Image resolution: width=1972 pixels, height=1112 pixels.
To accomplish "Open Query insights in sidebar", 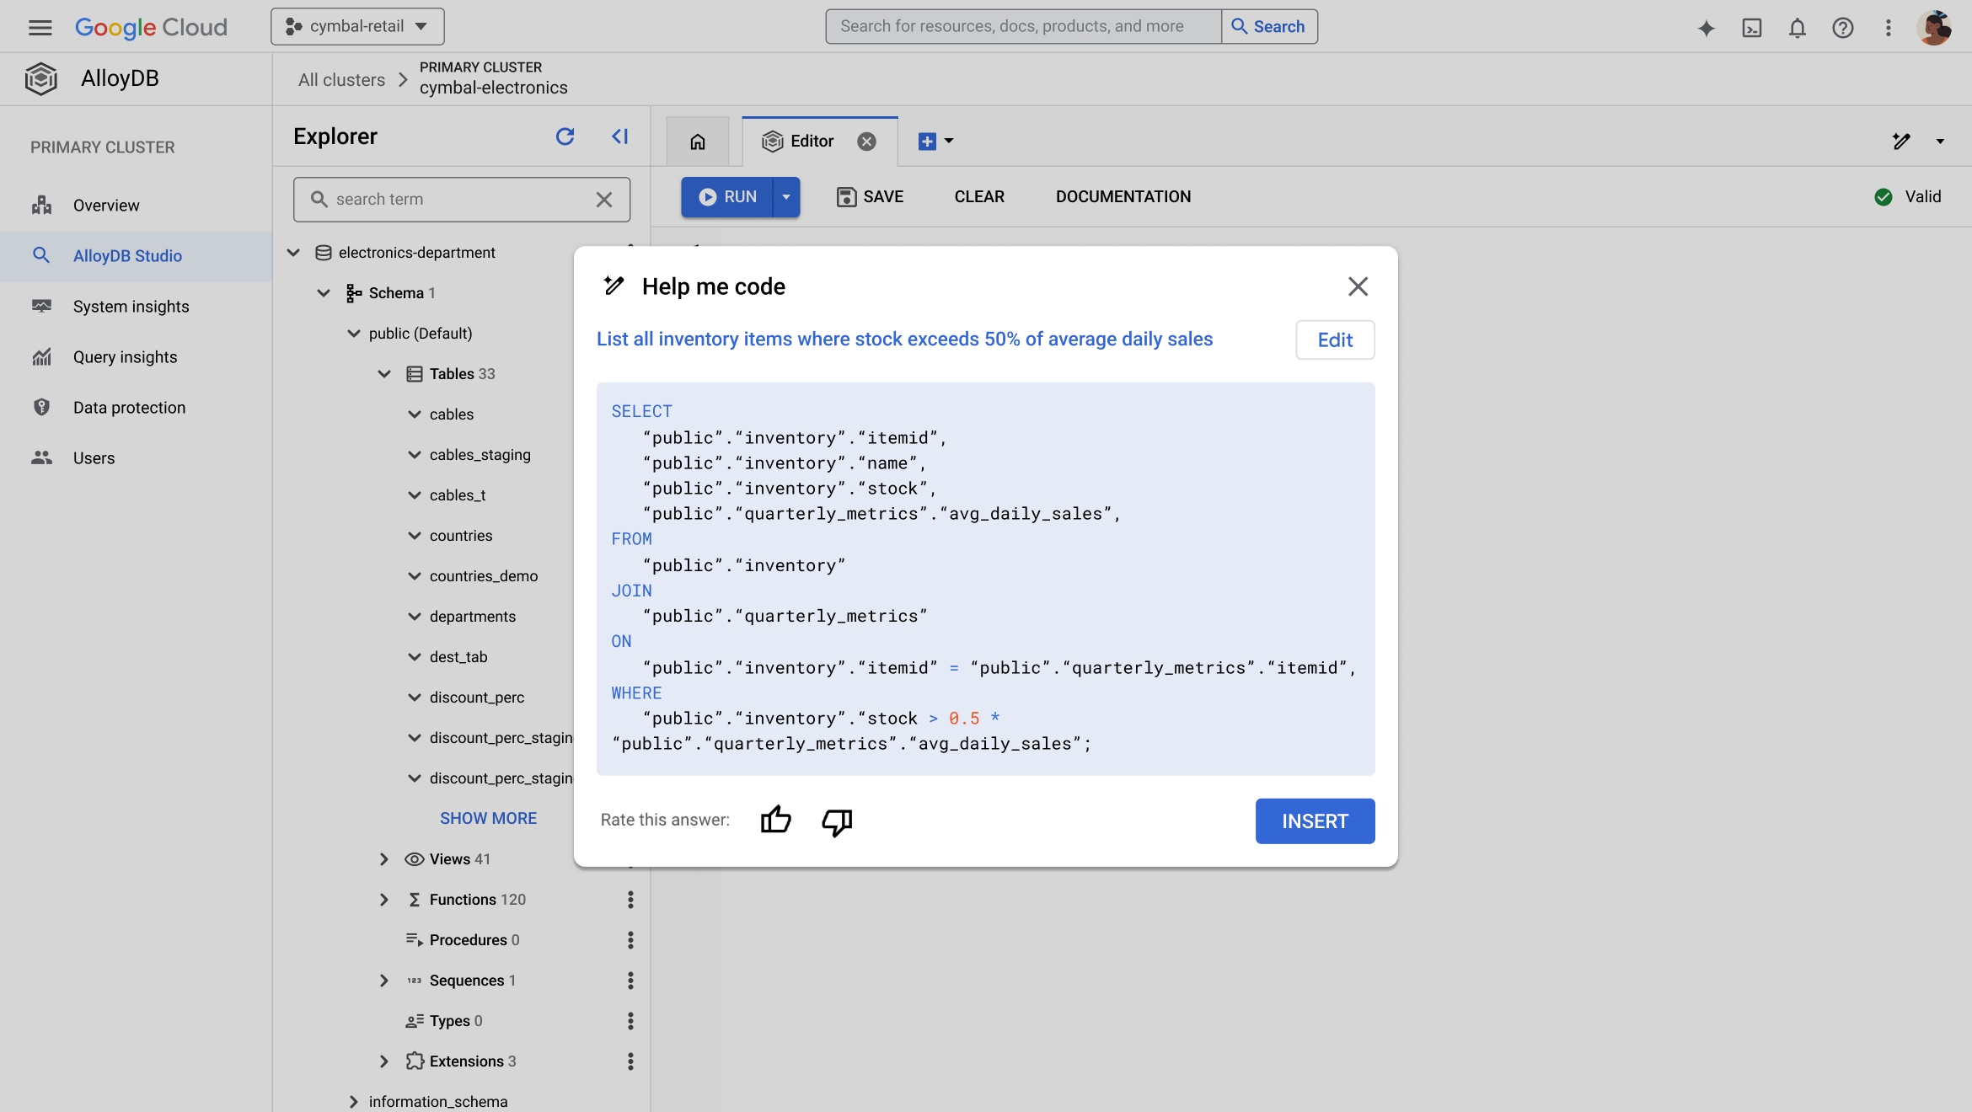I will tap(125, 357).
